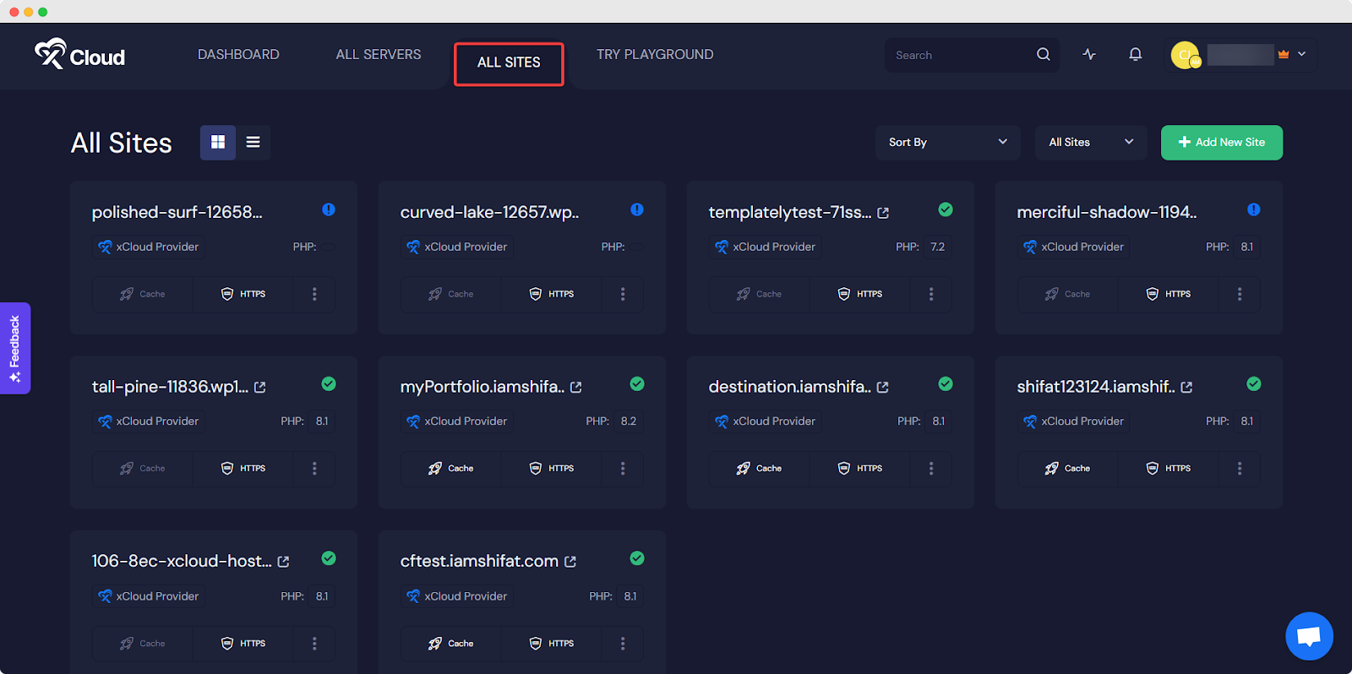
Task: Toggle Cache on destination.iamshifa site
Action: coord(759,468)
